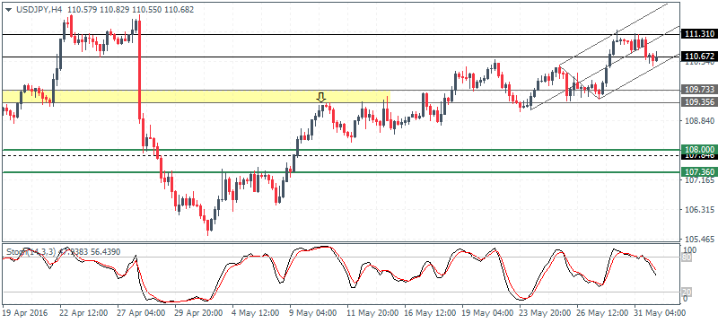This screenshot has width=718, height=323.
Task: Click the green 108.000 price label
Action: 699,149
